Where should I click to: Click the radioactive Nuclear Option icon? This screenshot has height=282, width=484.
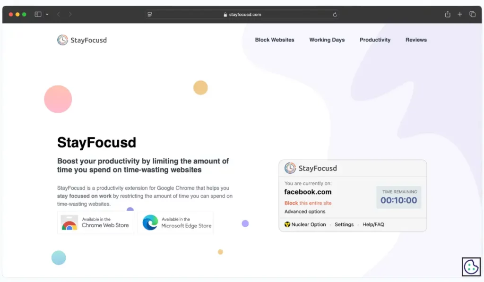click(x=287, y=224)
